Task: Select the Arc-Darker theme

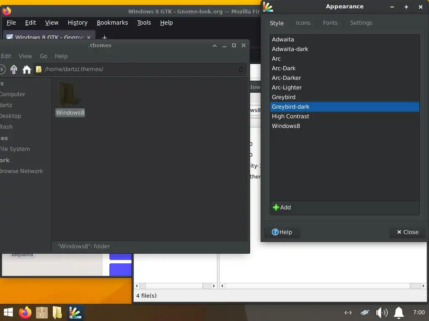Action: point(345,78)
